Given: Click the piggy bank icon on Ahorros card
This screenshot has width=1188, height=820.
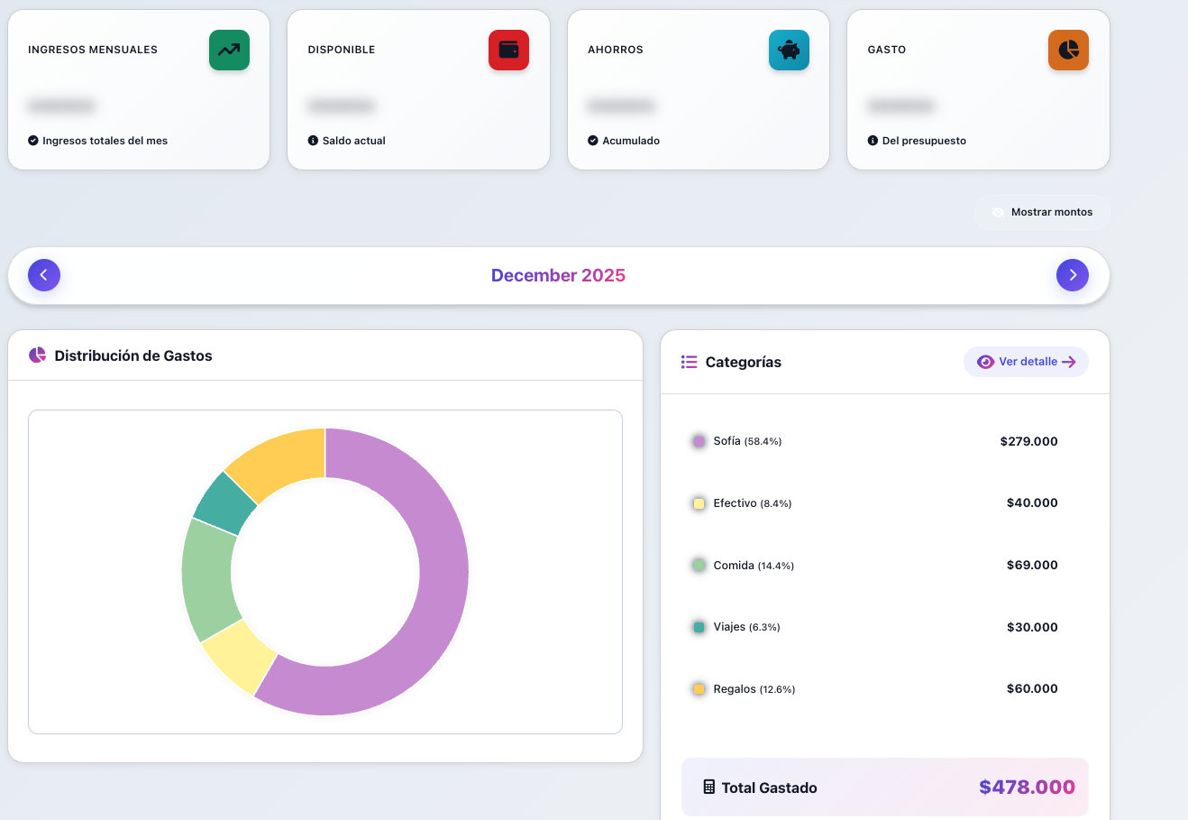Looking at the screenshot, I should point(789,51).
